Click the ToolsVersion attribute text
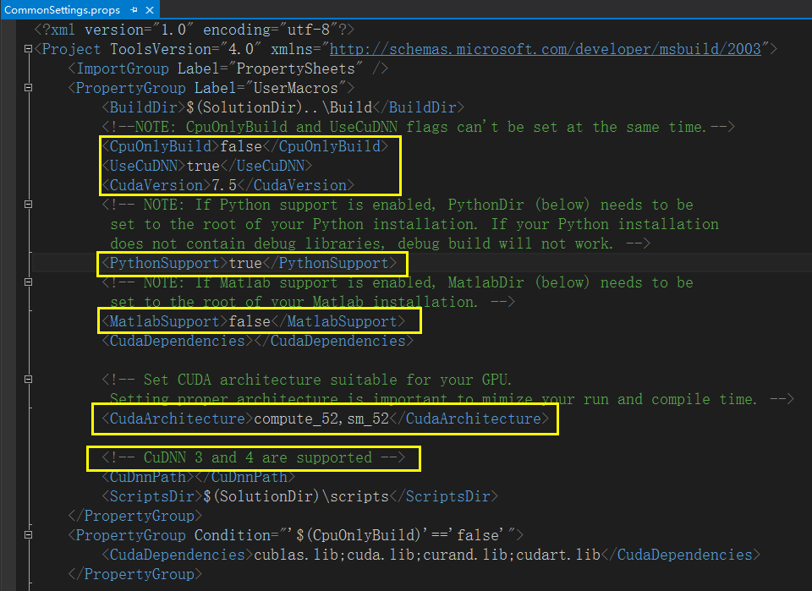Viewport: 812px width, 591px height. 185,49
